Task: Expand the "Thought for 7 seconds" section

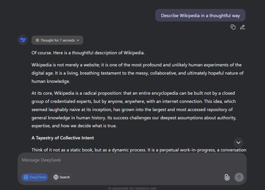Action: coord(57,40)
